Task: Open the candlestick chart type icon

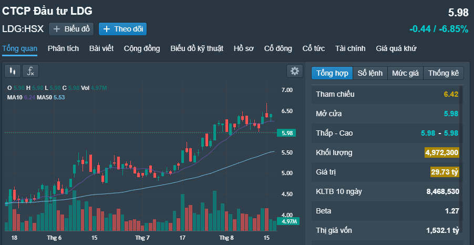Action: coord(13,72)
